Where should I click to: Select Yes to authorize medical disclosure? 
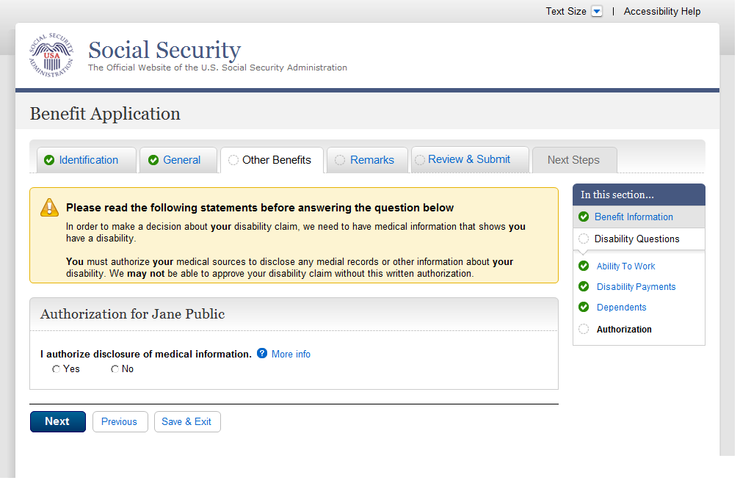click(57, 369)
